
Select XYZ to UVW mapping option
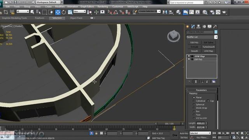point(194,118)
